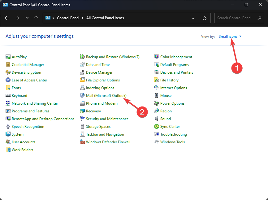The width and height of the screenshot is (268, 200).
Task: Click Windows Defender Firewall brick icon
Action: tap(82, 142)
